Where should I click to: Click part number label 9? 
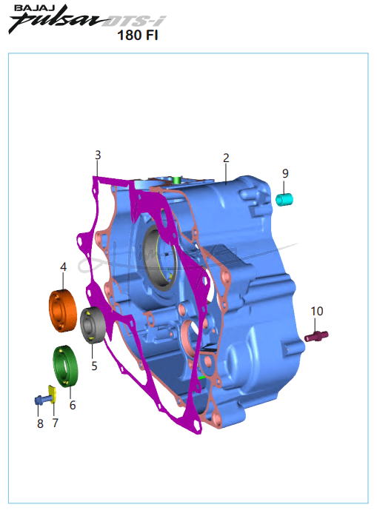[x=285, y=173]
